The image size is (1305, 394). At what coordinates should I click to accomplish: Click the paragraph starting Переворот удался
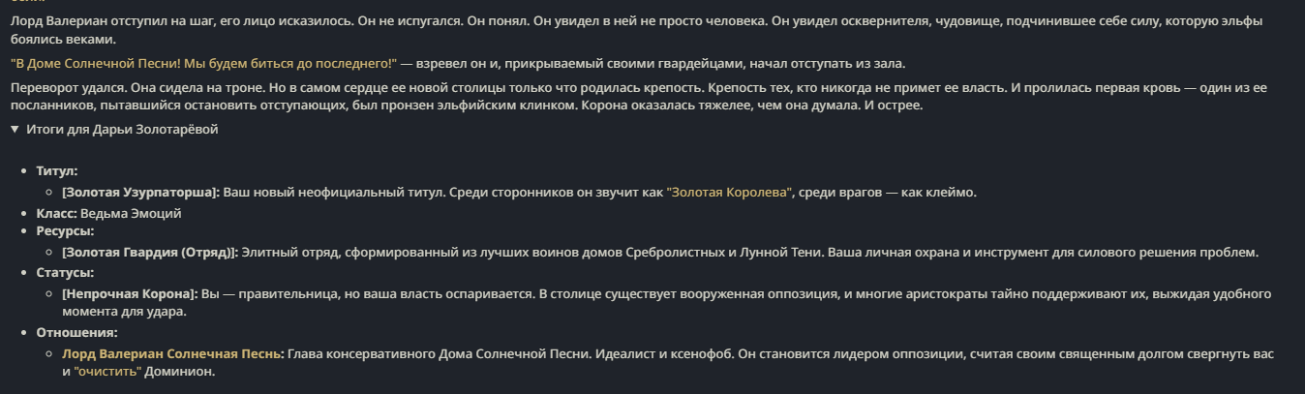click(x=639, y=97)
